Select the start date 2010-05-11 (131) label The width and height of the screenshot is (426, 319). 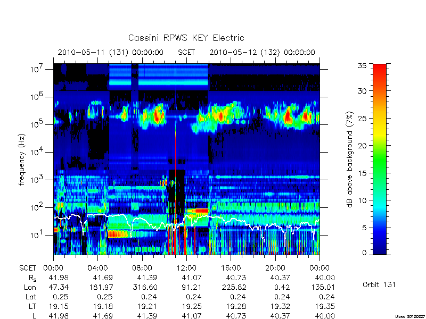coord(110,52)
